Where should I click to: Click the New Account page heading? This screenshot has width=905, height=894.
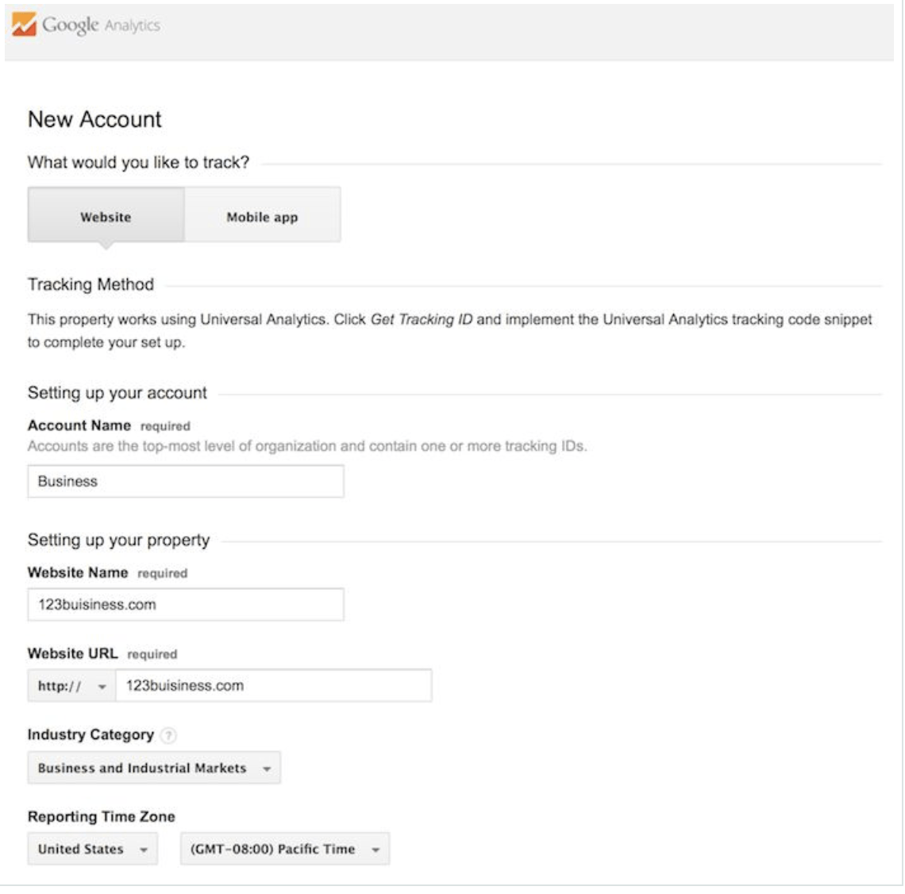click(94, 119)
